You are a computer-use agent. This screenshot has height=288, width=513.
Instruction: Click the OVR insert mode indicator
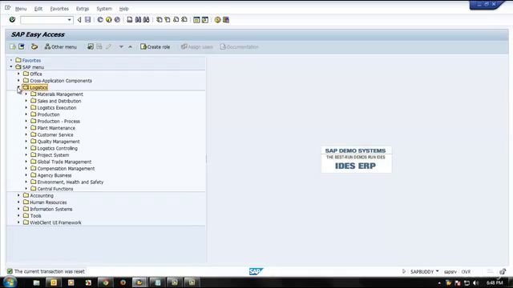[466, 272]
